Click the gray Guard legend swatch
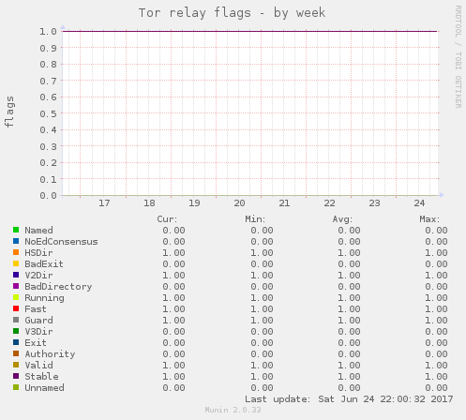The height and width of the screenshot is (420, 466). (x=16, y=320)
